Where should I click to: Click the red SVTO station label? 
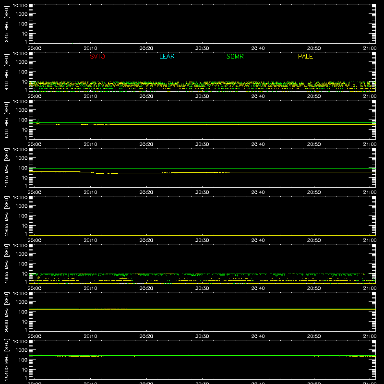point(97,56)
